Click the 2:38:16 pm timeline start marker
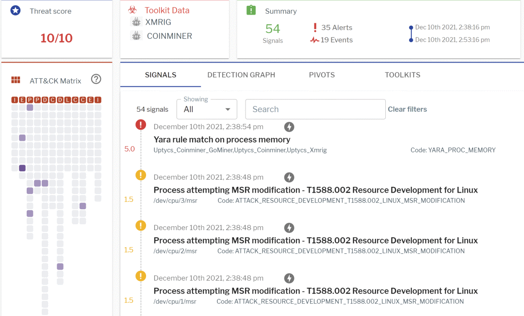 click(411, 27)
